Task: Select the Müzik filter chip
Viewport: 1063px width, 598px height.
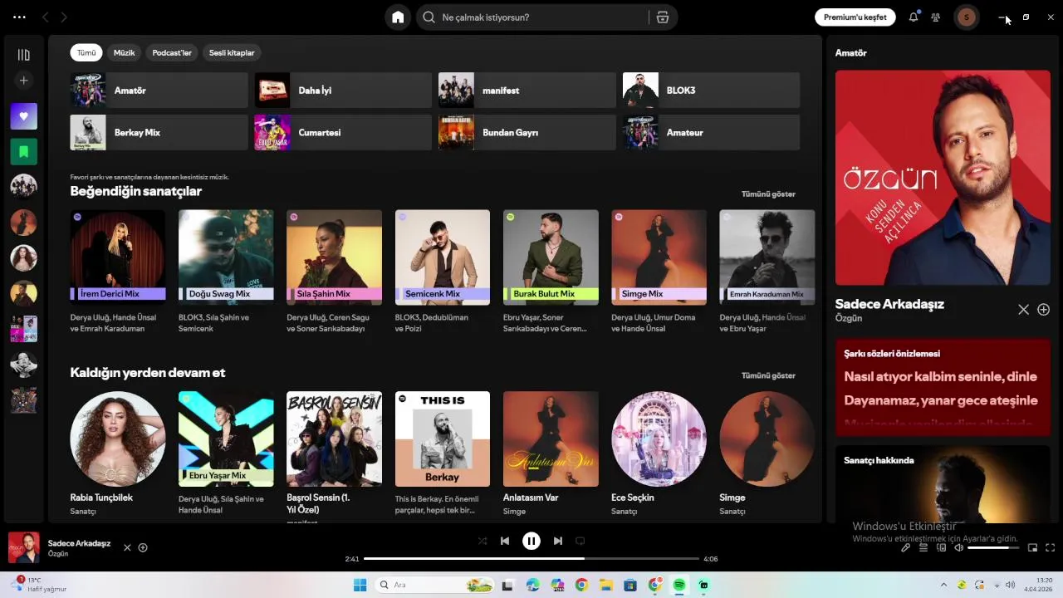Action: point(124,52)
